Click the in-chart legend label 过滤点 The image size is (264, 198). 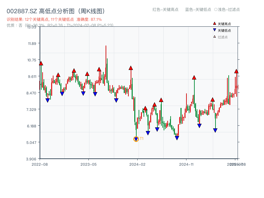[222, 37]
